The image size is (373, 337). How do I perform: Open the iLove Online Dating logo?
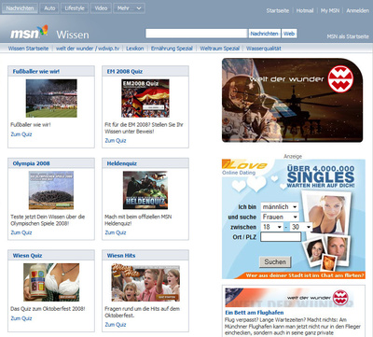coord(244,167)
